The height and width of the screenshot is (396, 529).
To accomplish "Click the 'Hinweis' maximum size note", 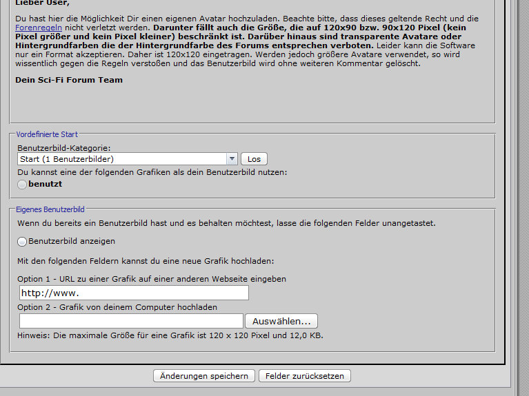I will (170, 335).
